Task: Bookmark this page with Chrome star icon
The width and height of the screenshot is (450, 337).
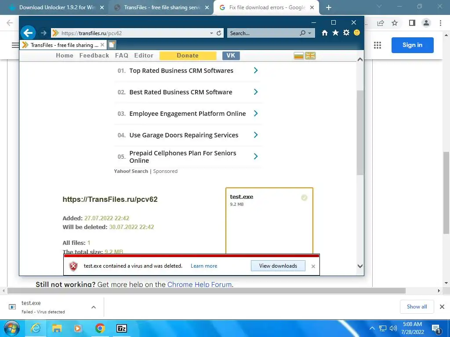Action: (395, 23)
